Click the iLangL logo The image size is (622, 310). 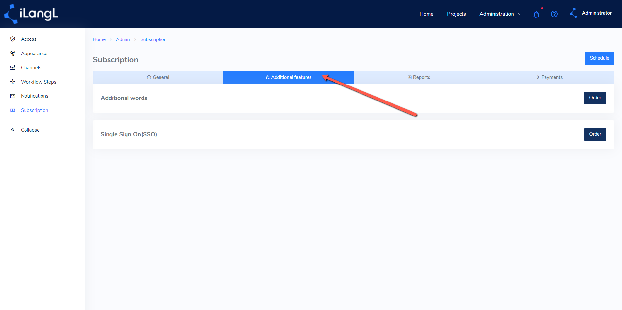[x=31, y=14]
